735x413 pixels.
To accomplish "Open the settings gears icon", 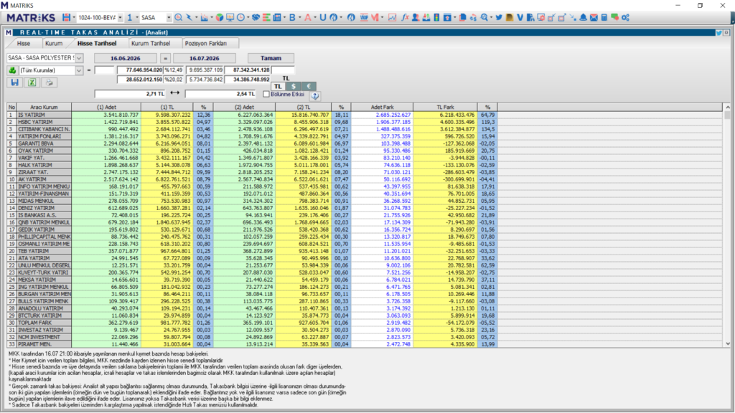I will pyautogui.click(x=626, y=17).
